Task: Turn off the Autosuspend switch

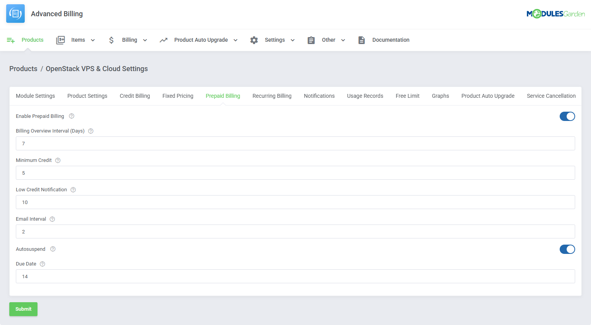Action: point(567,249)
